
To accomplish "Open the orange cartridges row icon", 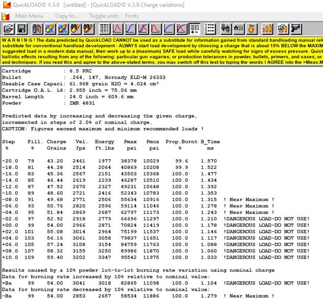I will [x=267, y=29].
